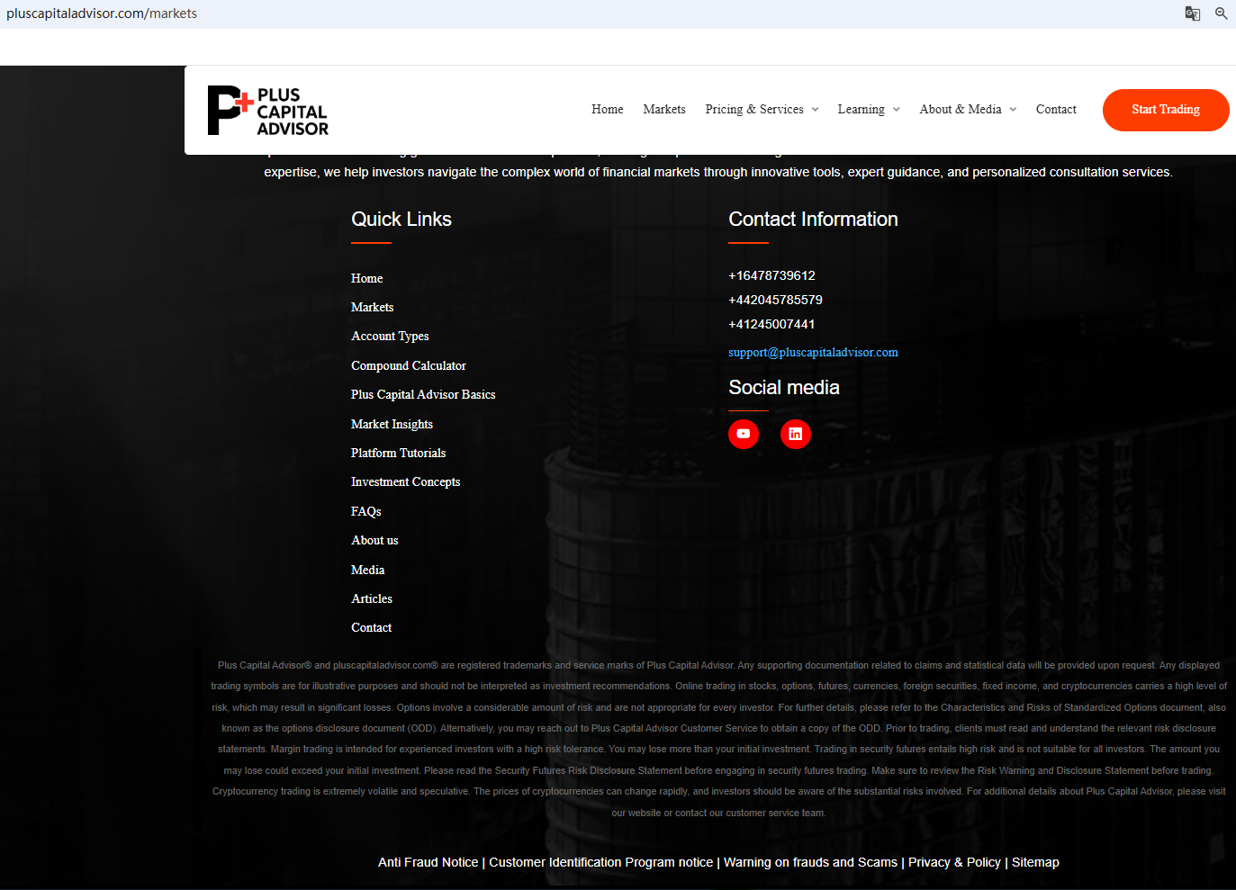Open the Articles link
The height and width of the screenshot is (890, 1236).
coord(372,598)
